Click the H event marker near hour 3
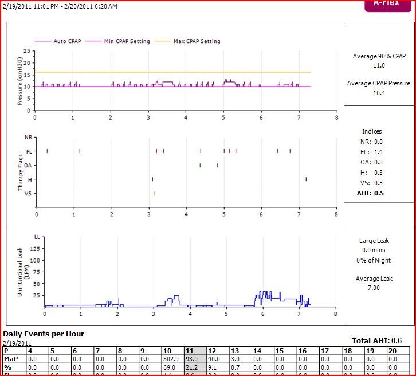The width and height of the screenshot is (416, 376). point(152,179)
